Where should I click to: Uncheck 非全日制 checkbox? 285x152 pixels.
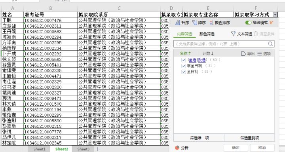click(x=184, y=66)
